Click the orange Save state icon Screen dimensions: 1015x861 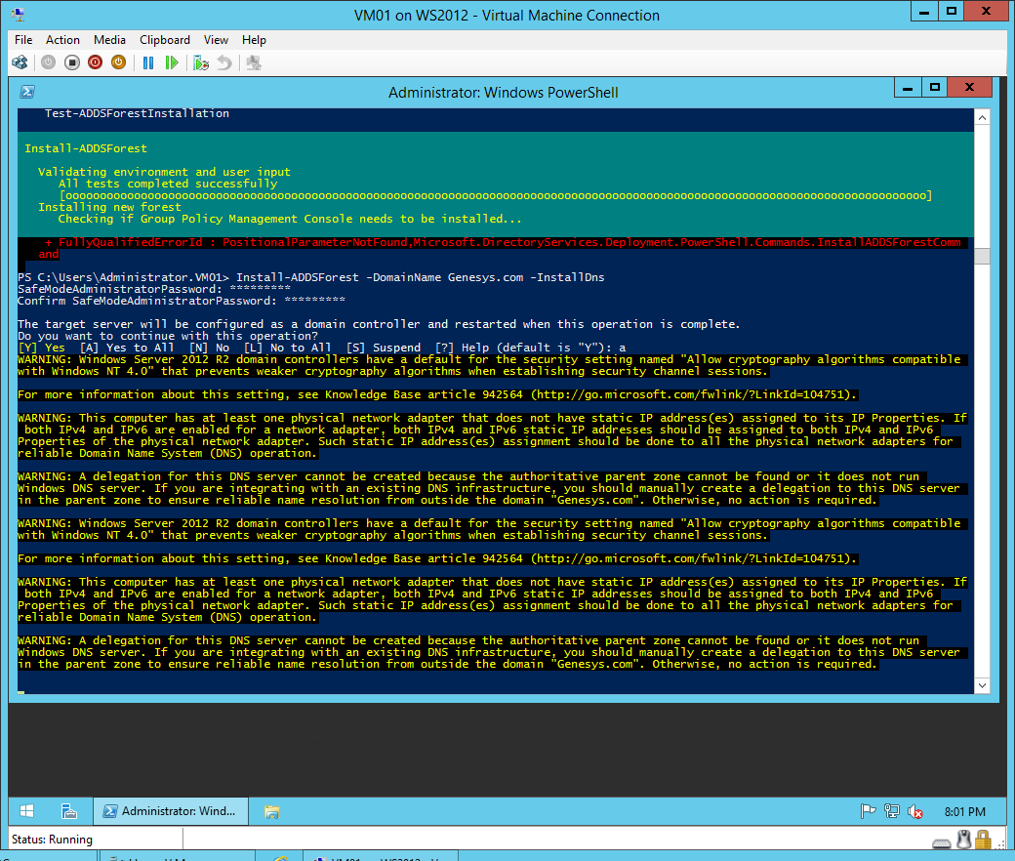pos(118,62)
